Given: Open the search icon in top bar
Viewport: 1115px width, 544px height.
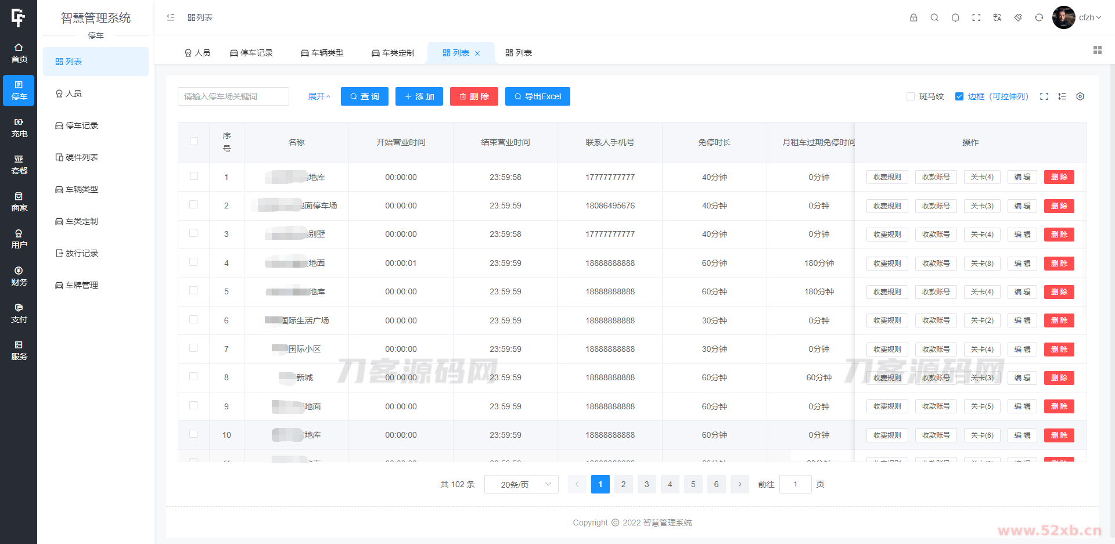Looking at the screenshot, I should coord(934,17).
